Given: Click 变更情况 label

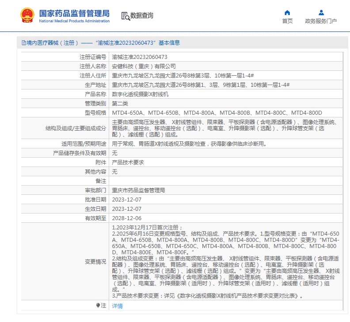Looking at the screenshot, I should pyautogui.click(x=95, y=262).
